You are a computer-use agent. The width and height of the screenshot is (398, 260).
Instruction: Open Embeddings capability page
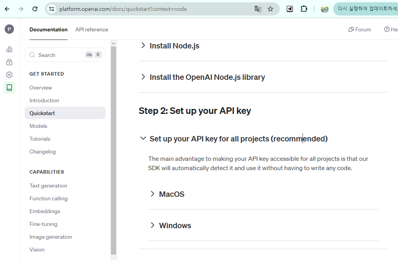coord(45,211)
